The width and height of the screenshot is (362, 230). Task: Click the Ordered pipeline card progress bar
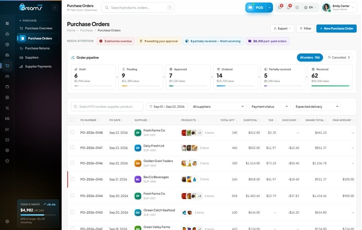(235, 86)
